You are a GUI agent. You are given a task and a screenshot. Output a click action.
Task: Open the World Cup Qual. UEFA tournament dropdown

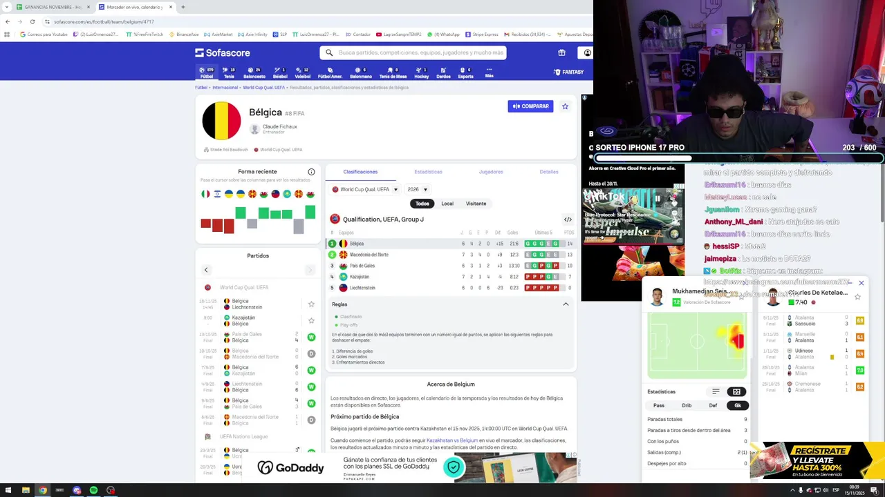(x=365, y=189)
